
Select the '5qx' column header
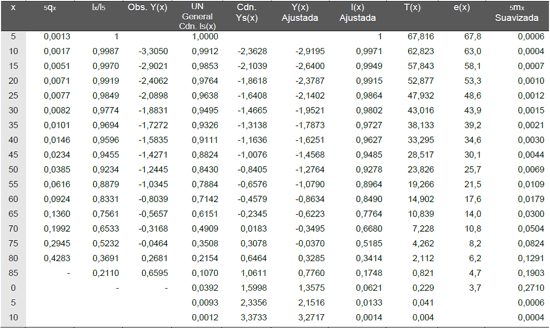point(50,8)
